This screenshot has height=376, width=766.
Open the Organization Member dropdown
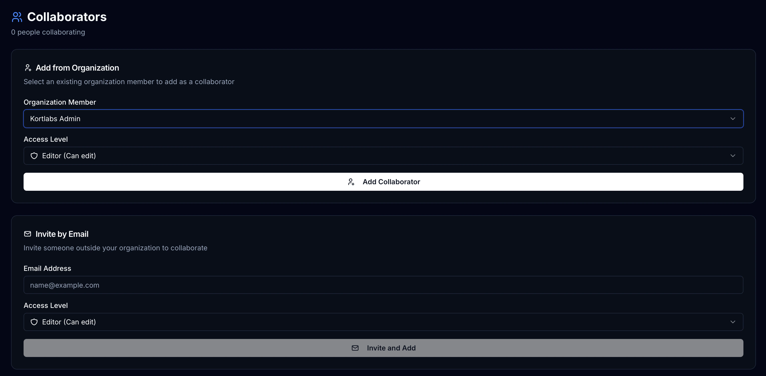[384, 118]
